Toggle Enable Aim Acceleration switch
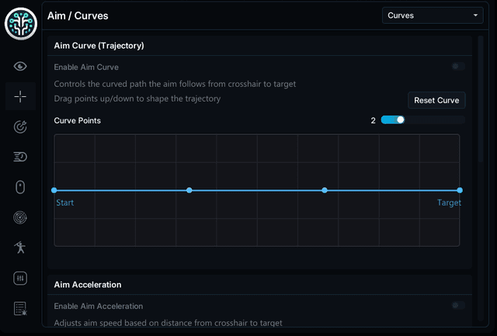 click(458, 306)
